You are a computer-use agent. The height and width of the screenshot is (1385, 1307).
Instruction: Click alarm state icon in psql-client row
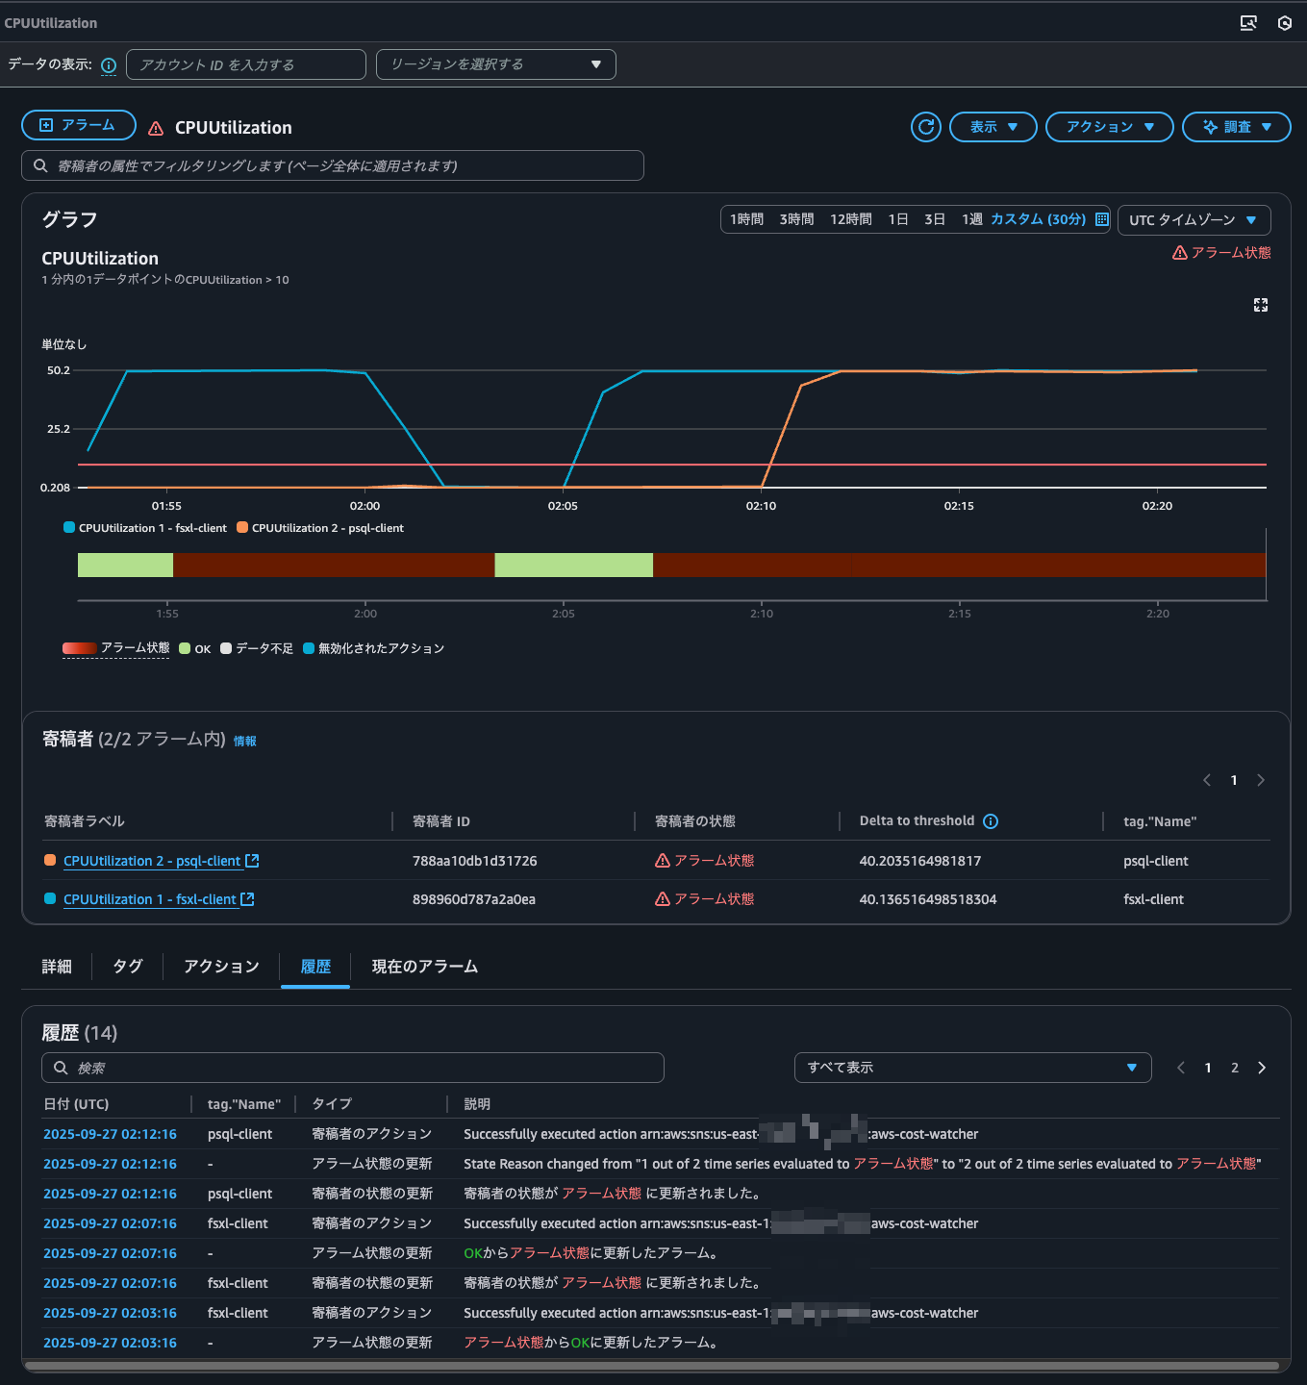pyautogui.click(x=663, y=861)
